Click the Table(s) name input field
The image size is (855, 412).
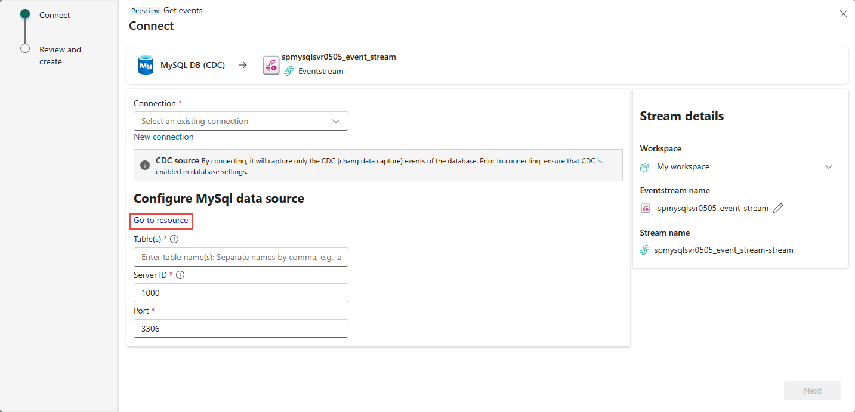click(241, 257)
